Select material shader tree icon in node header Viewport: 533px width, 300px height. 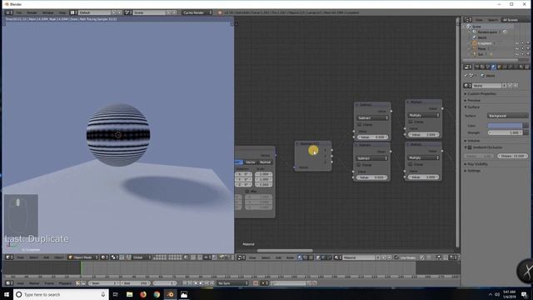point(300,257)
